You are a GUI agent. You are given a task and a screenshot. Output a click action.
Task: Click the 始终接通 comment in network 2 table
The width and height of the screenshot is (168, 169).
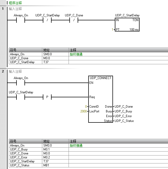click(x=76, y=145)
